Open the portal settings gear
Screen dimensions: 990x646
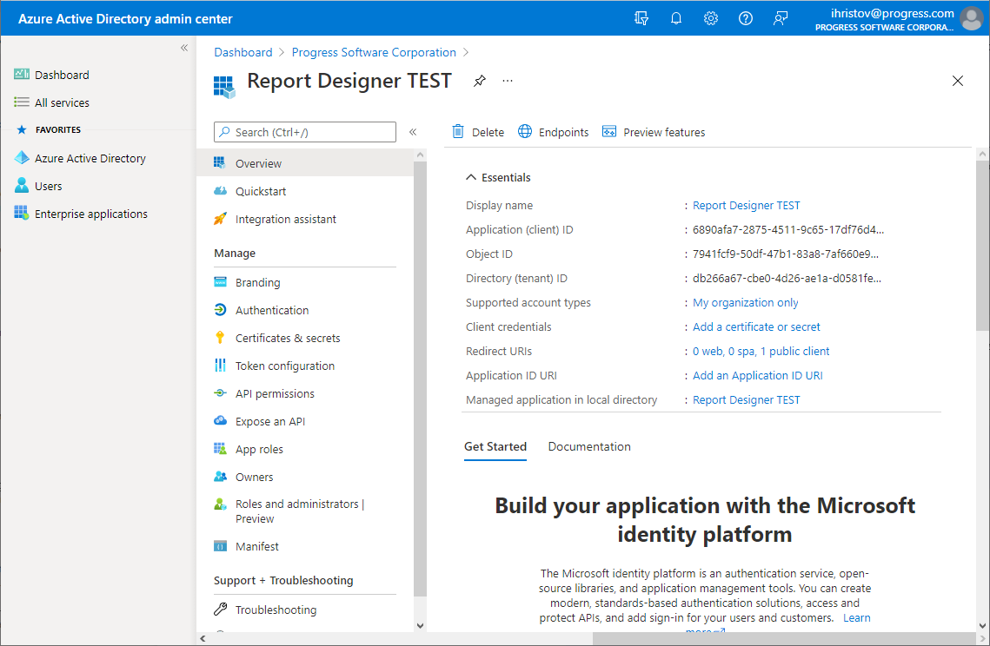(x=711, y=17)
